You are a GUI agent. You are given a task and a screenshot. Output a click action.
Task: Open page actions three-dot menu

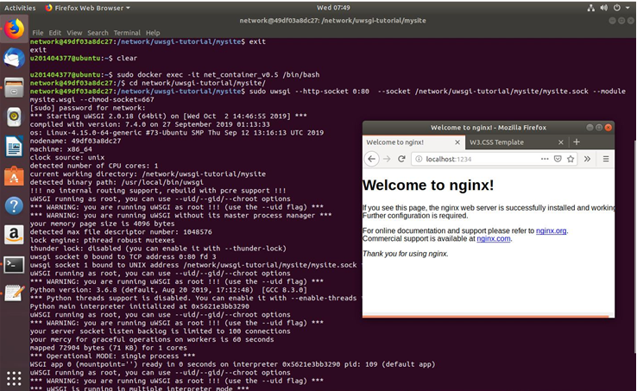545,159
